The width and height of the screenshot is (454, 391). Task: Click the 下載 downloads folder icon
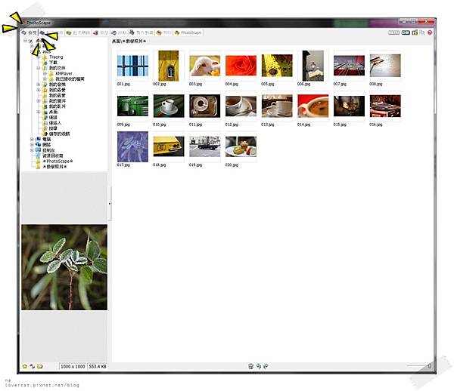45,63
